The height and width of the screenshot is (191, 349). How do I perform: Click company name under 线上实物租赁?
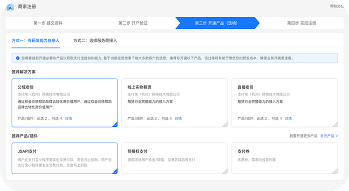point(153,94)
